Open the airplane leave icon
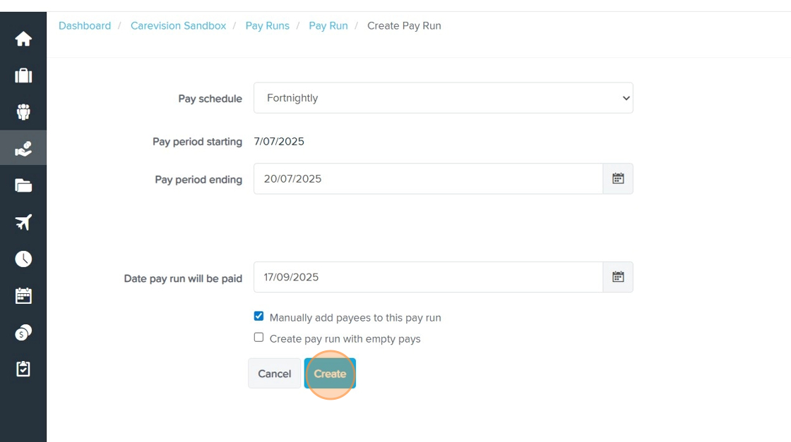The height and width of the screenshot is (442, 791). (x=23, y=222)
